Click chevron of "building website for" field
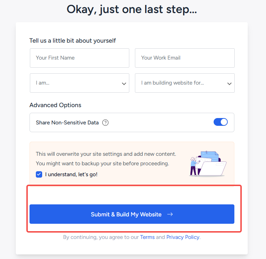This screenshot has width=266, height=259. click(229, 84)
